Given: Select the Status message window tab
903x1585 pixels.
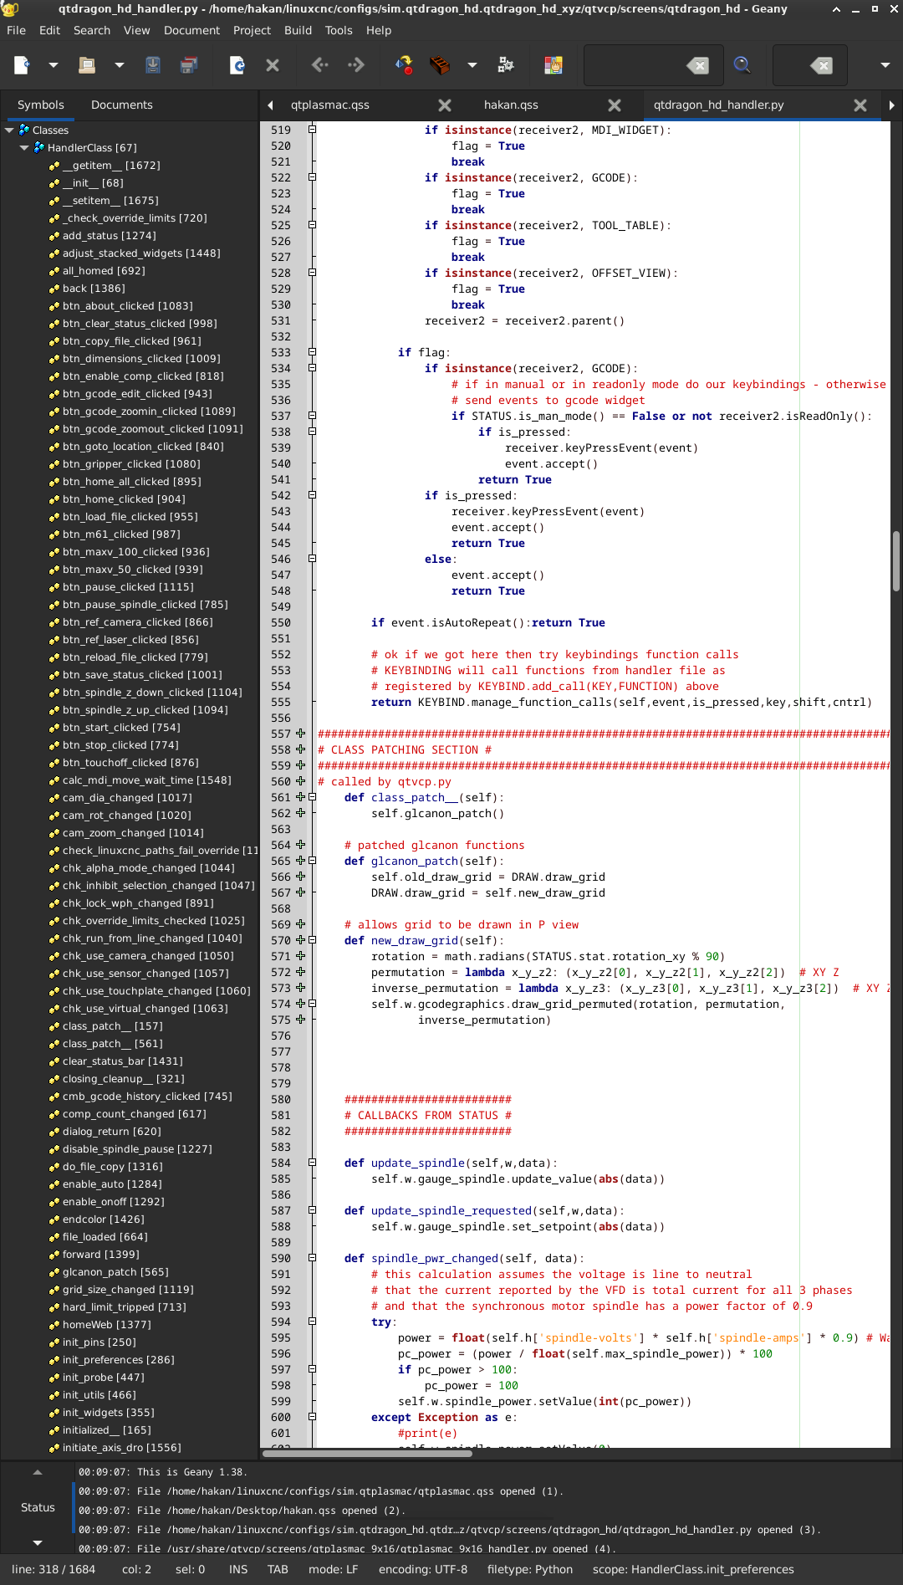Looking at the screenshot, I should (38, 1507).
